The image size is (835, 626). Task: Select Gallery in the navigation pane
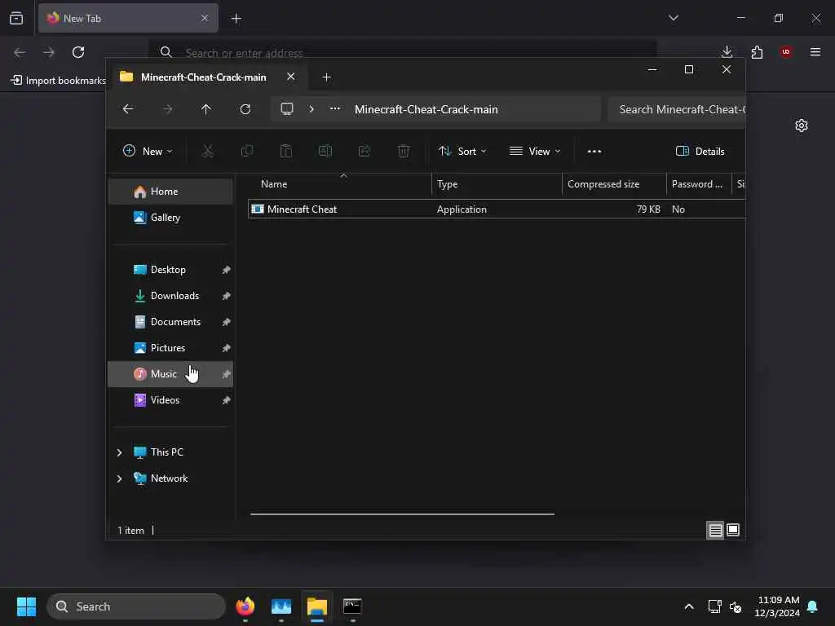point(170,217)
